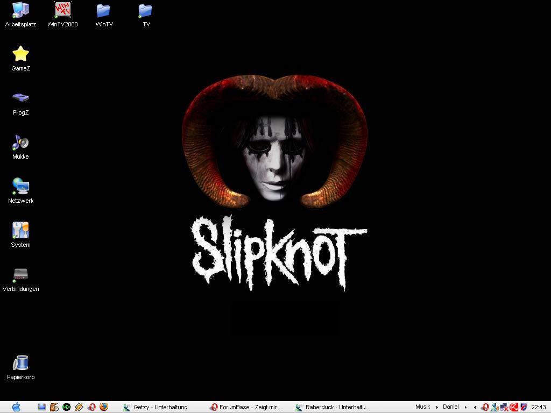Image resolution: width=551 pixels, height=413 pixels.
Task: Open the TV folder
Action: point(146,14)
